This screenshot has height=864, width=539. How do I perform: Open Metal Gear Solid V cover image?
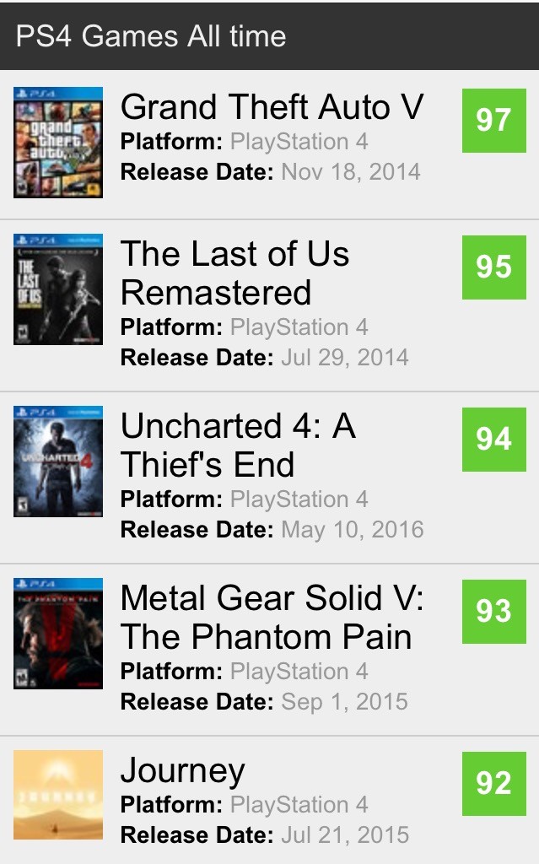coord(58,633)
